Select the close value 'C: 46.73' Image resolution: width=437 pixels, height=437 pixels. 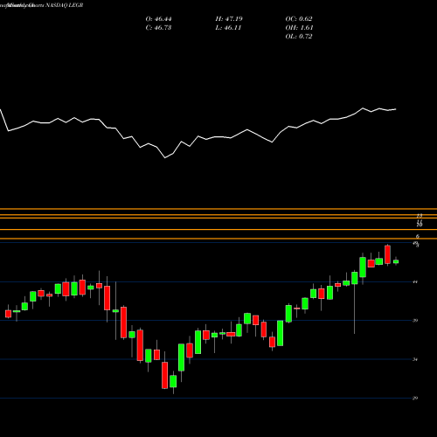click(x=158, y=28)
